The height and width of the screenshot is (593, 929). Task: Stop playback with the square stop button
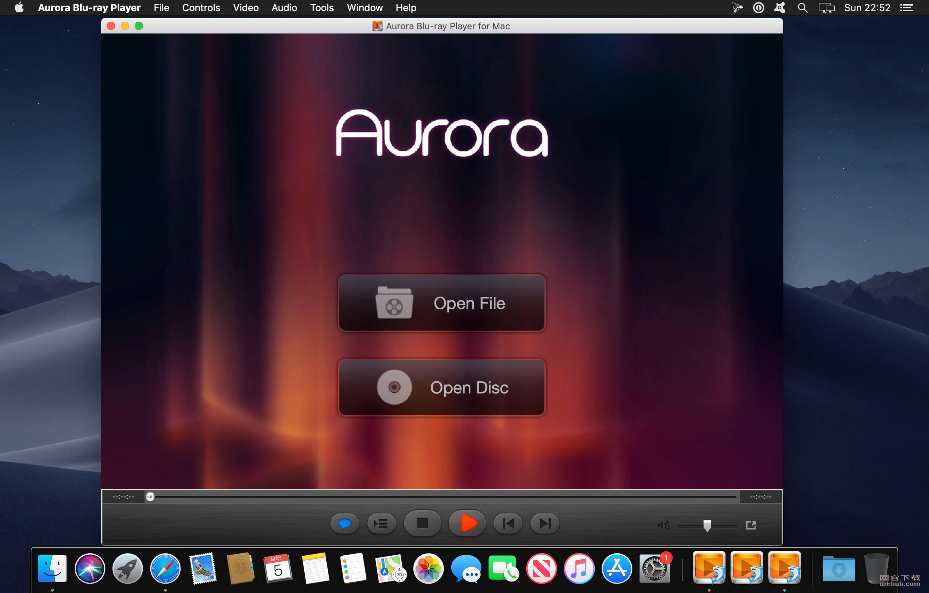tap(423, 523)
